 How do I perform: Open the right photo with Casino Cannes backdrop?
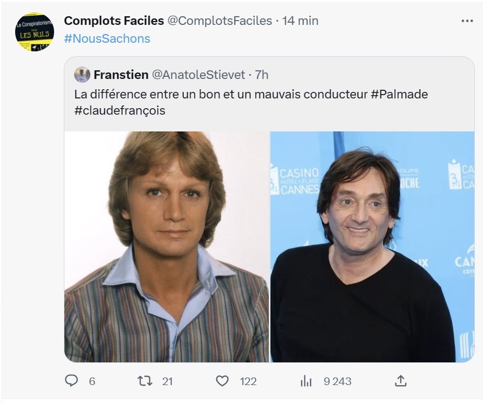point(372,246)
